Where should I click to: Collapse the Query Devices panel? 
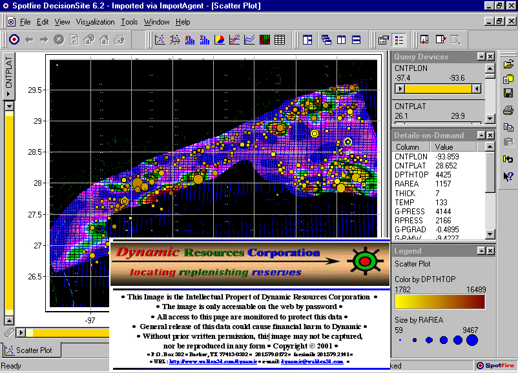(x=481, y=57)
